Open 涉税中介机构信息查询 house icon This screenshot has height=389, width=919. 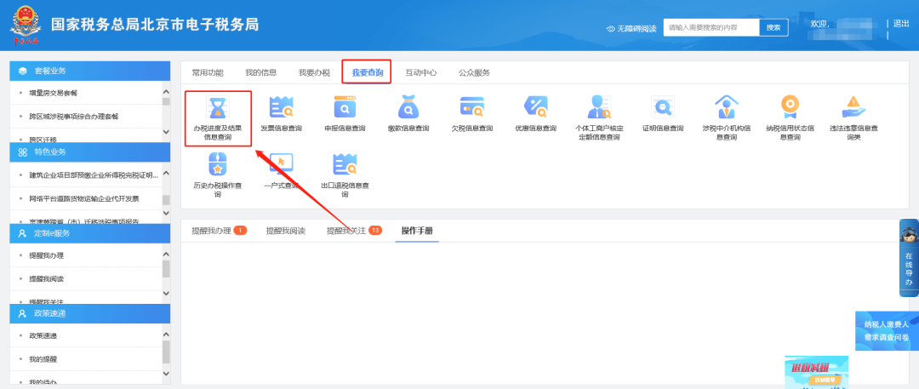727,106
